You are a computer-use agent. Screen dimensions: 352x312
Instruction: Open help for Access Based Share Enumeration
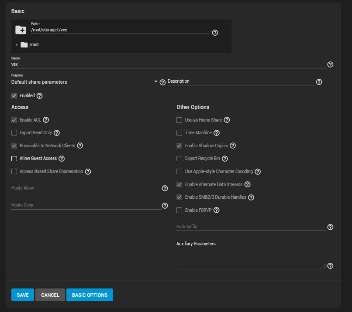[88, 172]
